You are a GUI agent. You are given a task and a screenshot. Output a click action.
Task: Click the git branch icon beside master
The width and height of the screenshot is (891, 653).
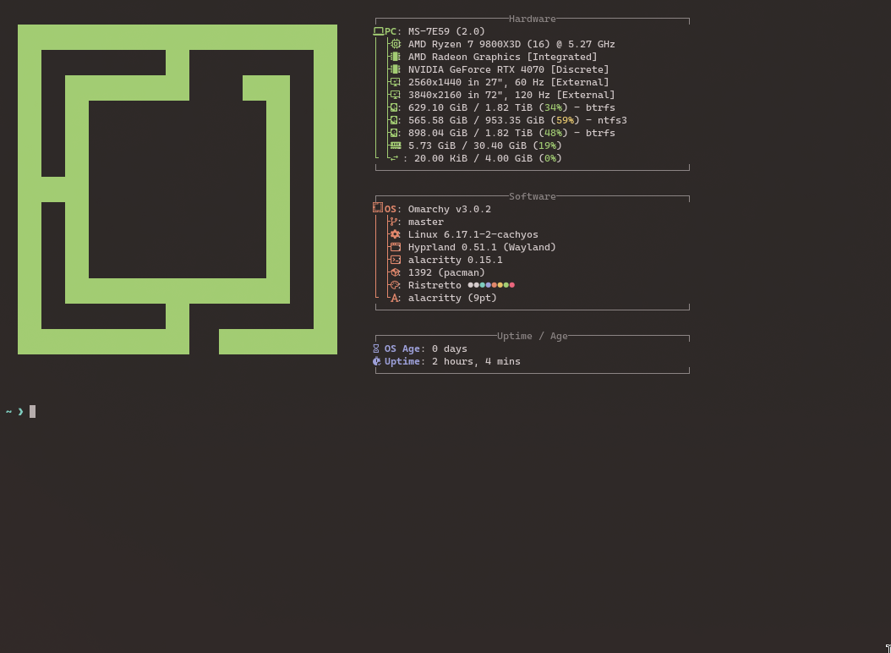(393, 222)
